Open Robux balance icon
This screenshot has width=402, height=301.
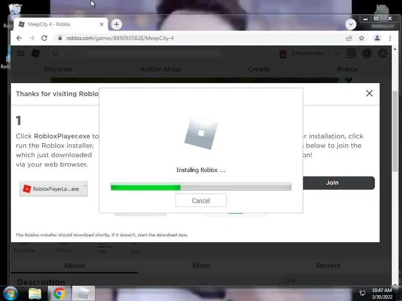[367, 53]
